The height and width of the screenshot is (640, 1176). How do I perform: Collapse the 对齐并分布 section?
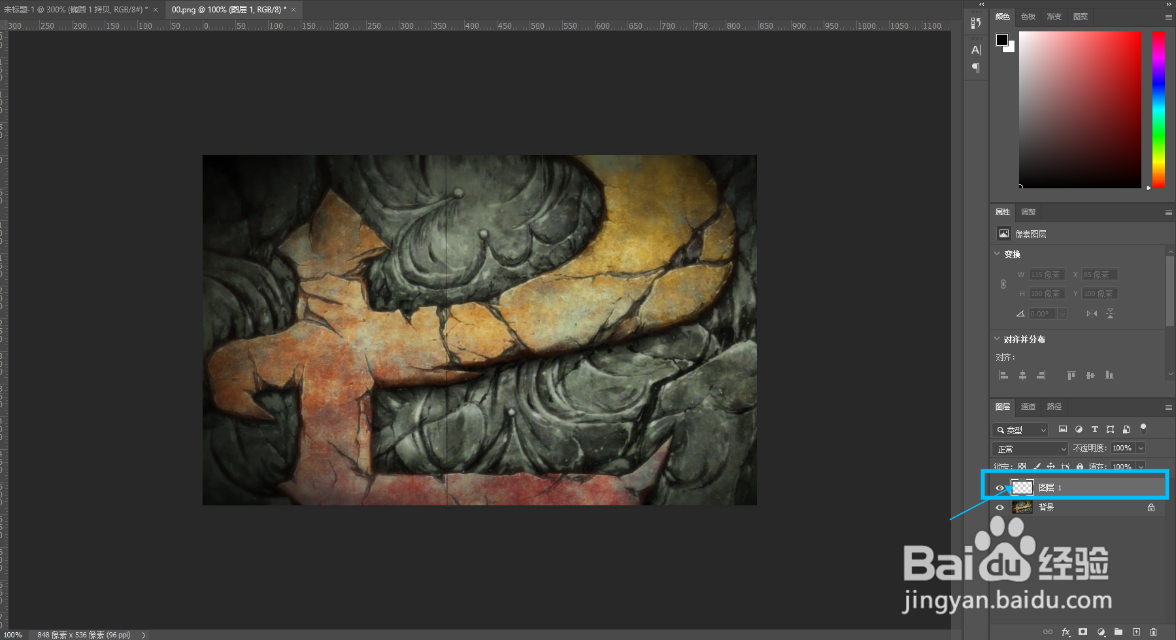[997, 339]
